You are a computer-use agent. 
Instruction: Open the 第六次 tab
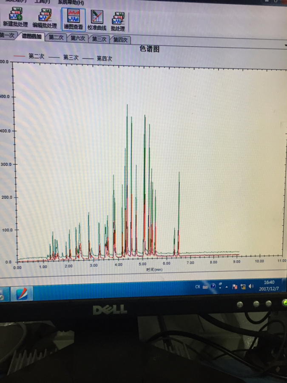[78, 38]
